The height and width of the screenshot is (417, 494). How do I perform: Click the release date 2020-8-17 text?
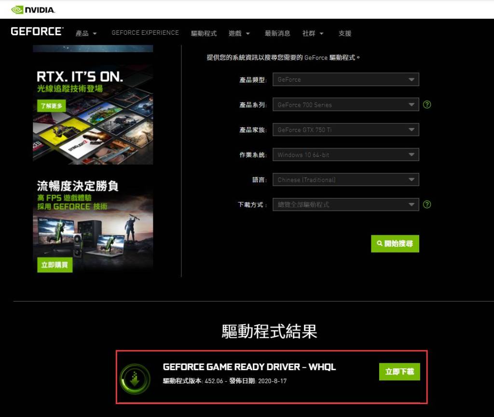(272, 381)
